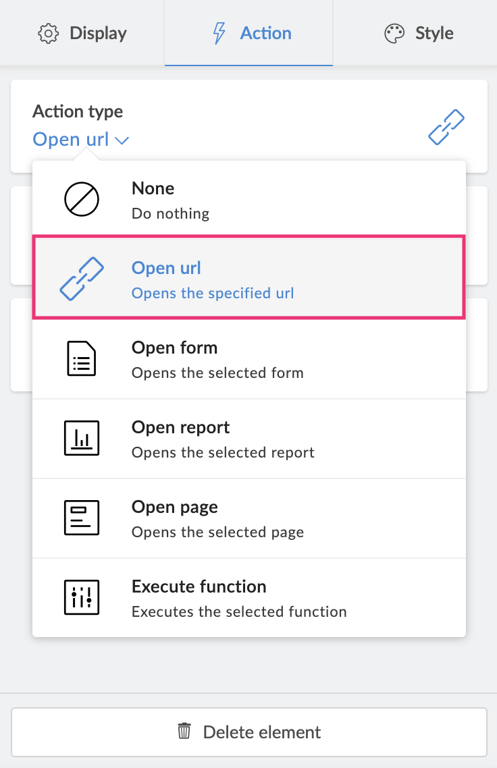Click the Display gear icon
This screenshot has height=768, width=497.
pyautogui.click(x=47, y=33)
